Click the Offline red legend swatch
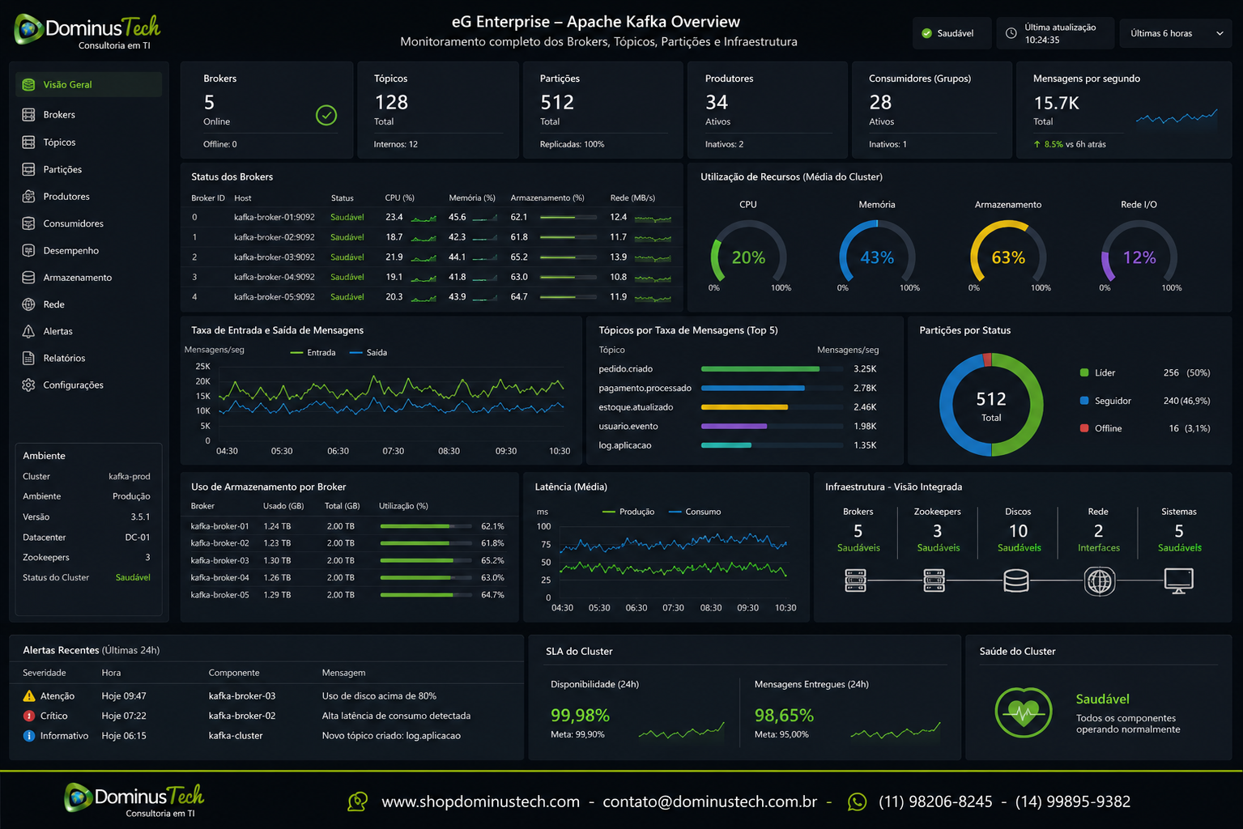This screenshot has width=1243, height=829. pyautogui.click(x=1084, y=428)
